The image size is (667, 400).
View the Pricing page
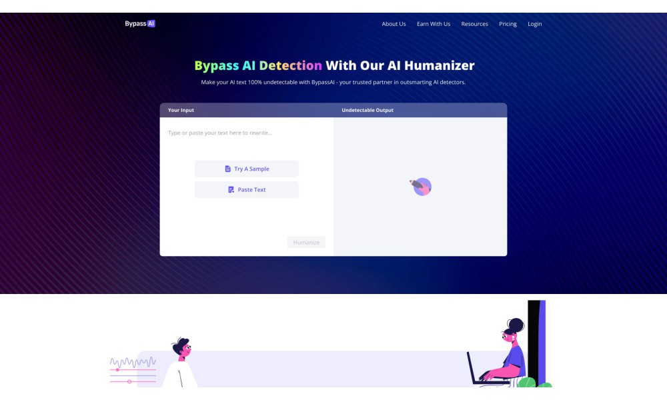pyautogui.click(x=508, y=24)
